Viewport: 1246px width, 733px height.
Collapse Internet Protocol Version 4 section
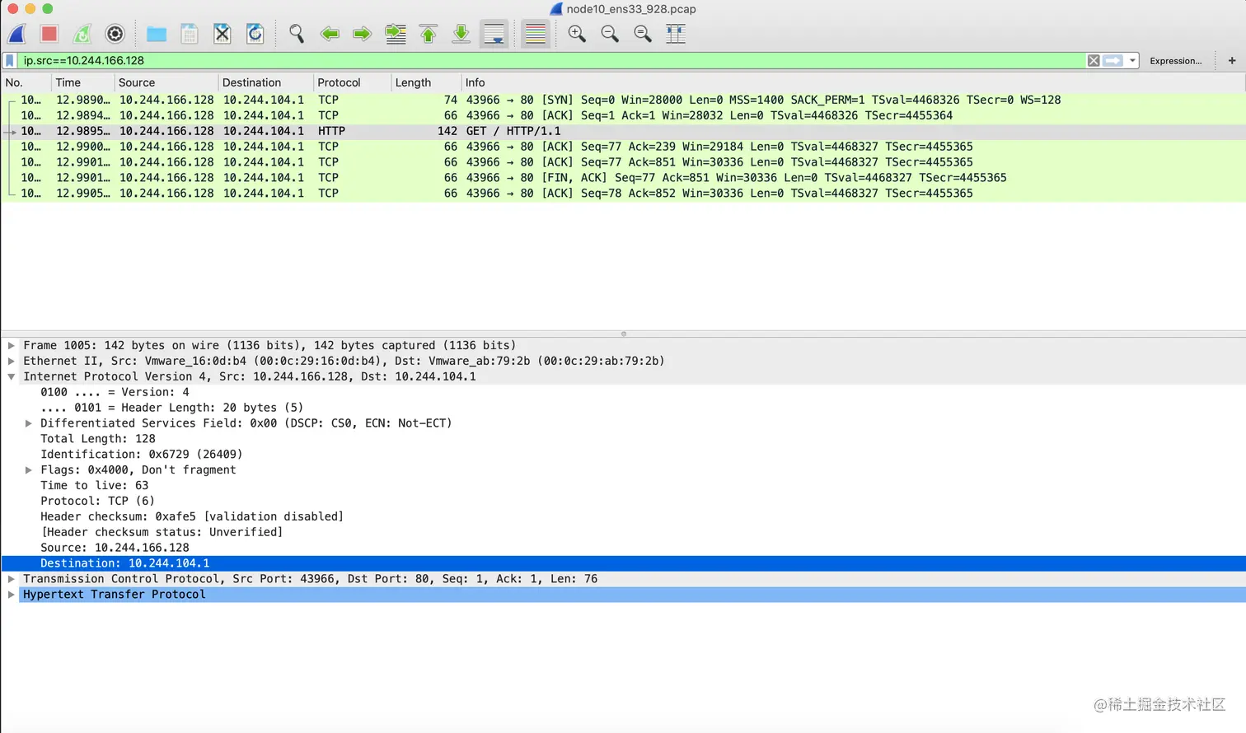point(12,377)
